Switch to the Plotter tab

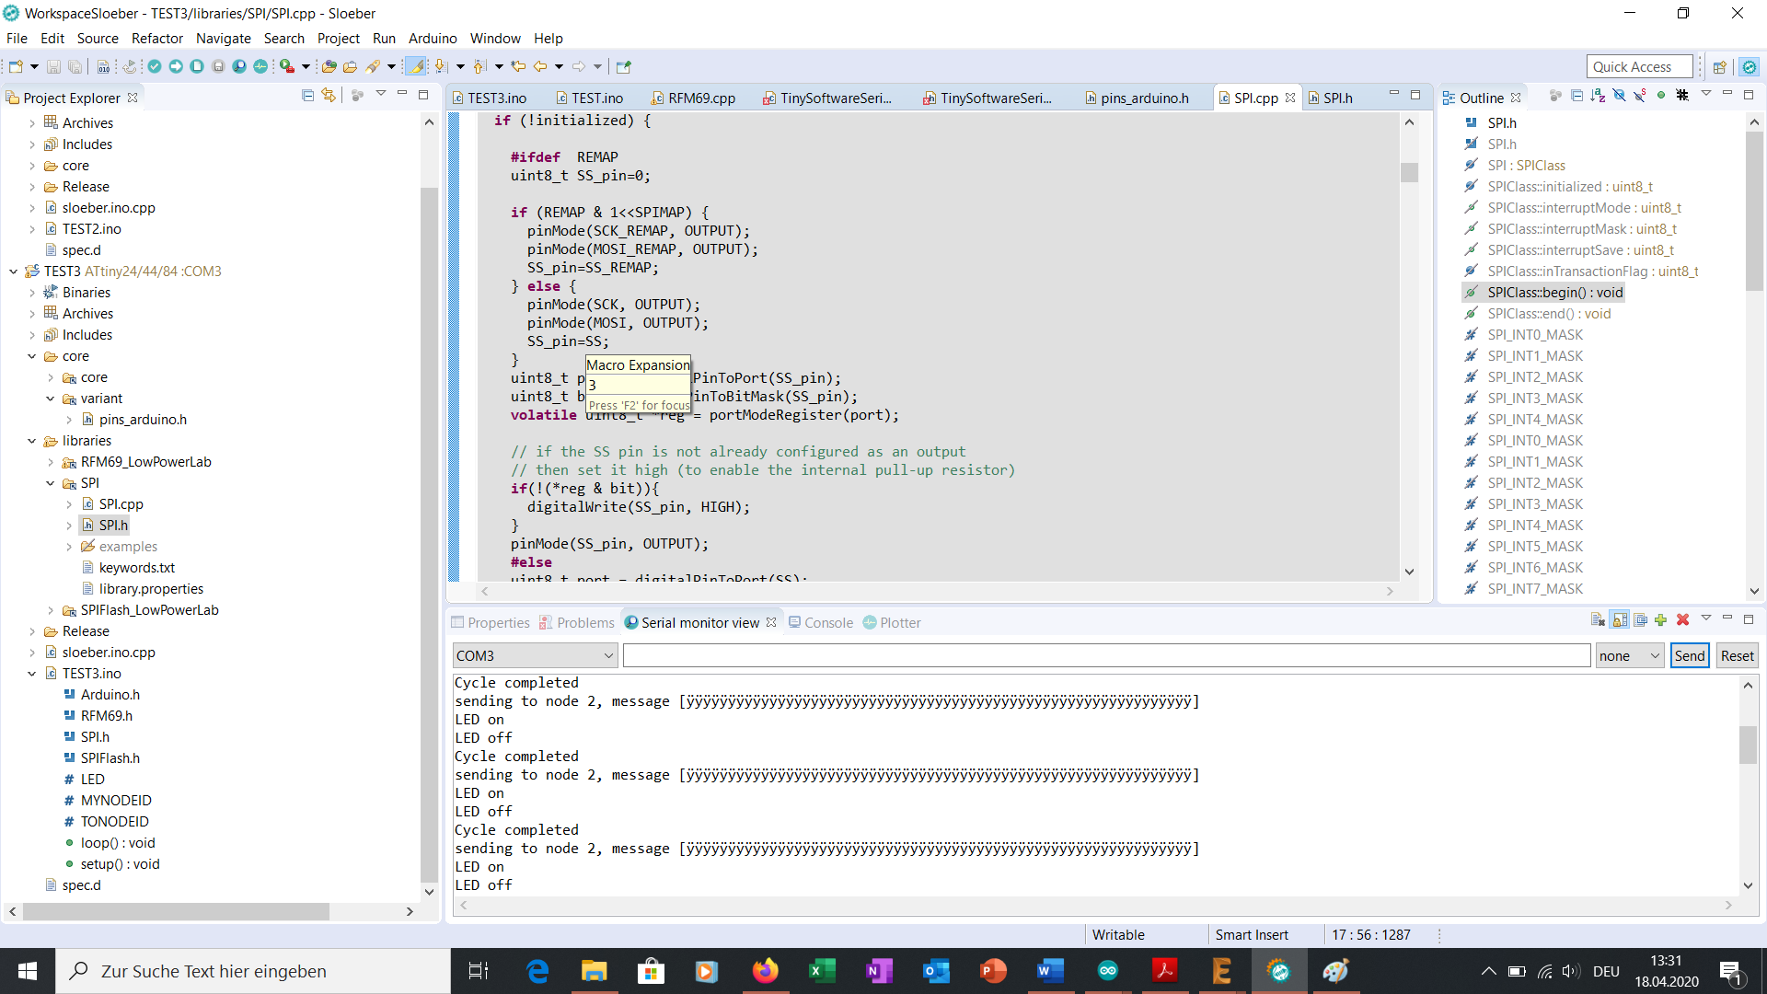point(892,622)
